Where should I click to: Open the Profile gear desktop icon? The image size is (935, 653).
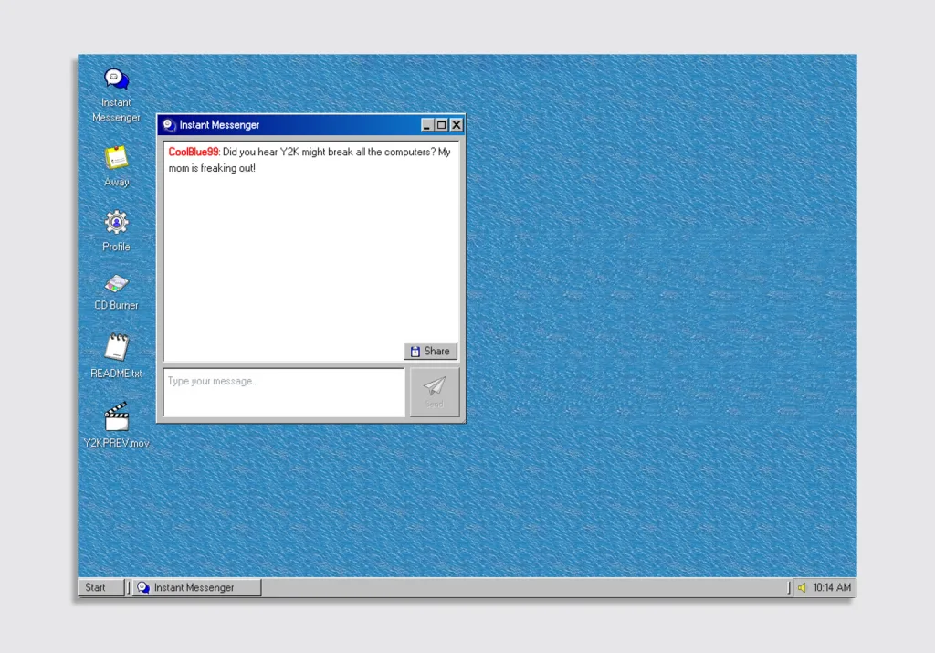pos(116,222)
